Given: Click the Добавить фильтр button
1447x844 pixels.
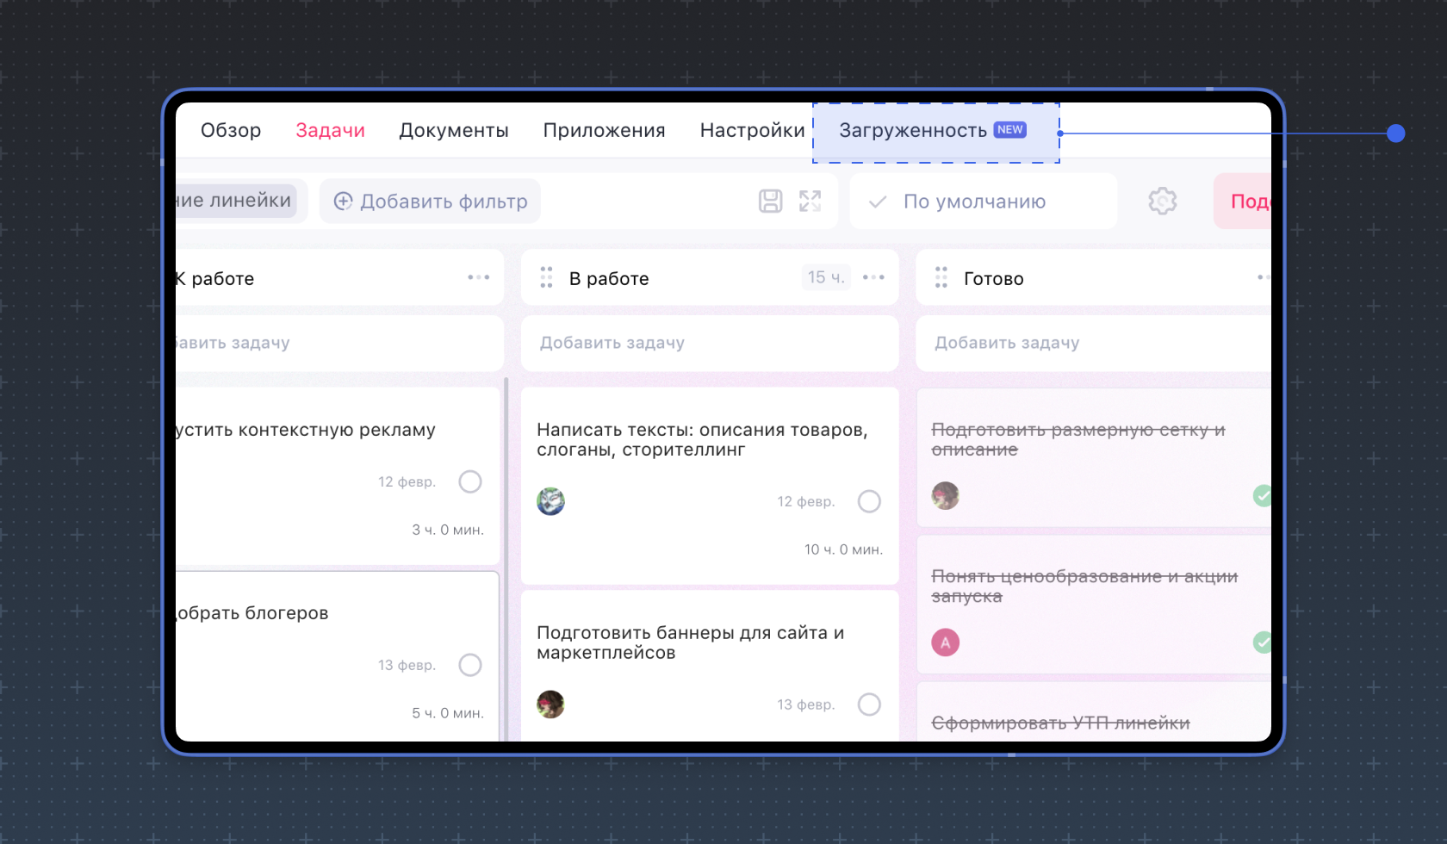Looking at the screenshot, I should click(x=430, y=201).
